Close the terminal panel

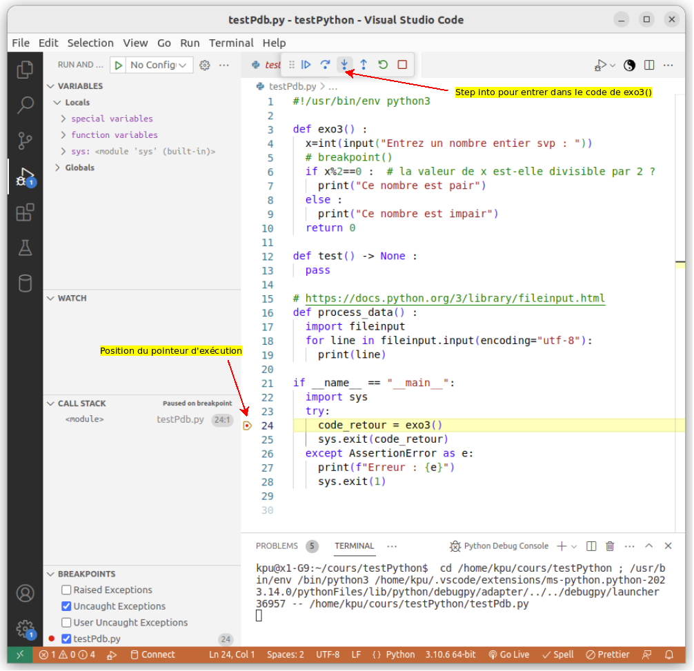668,547
